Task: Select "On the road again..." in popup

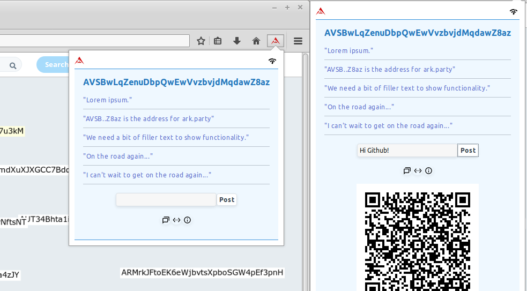Action: pyautogui.click(x=118, y=156)
